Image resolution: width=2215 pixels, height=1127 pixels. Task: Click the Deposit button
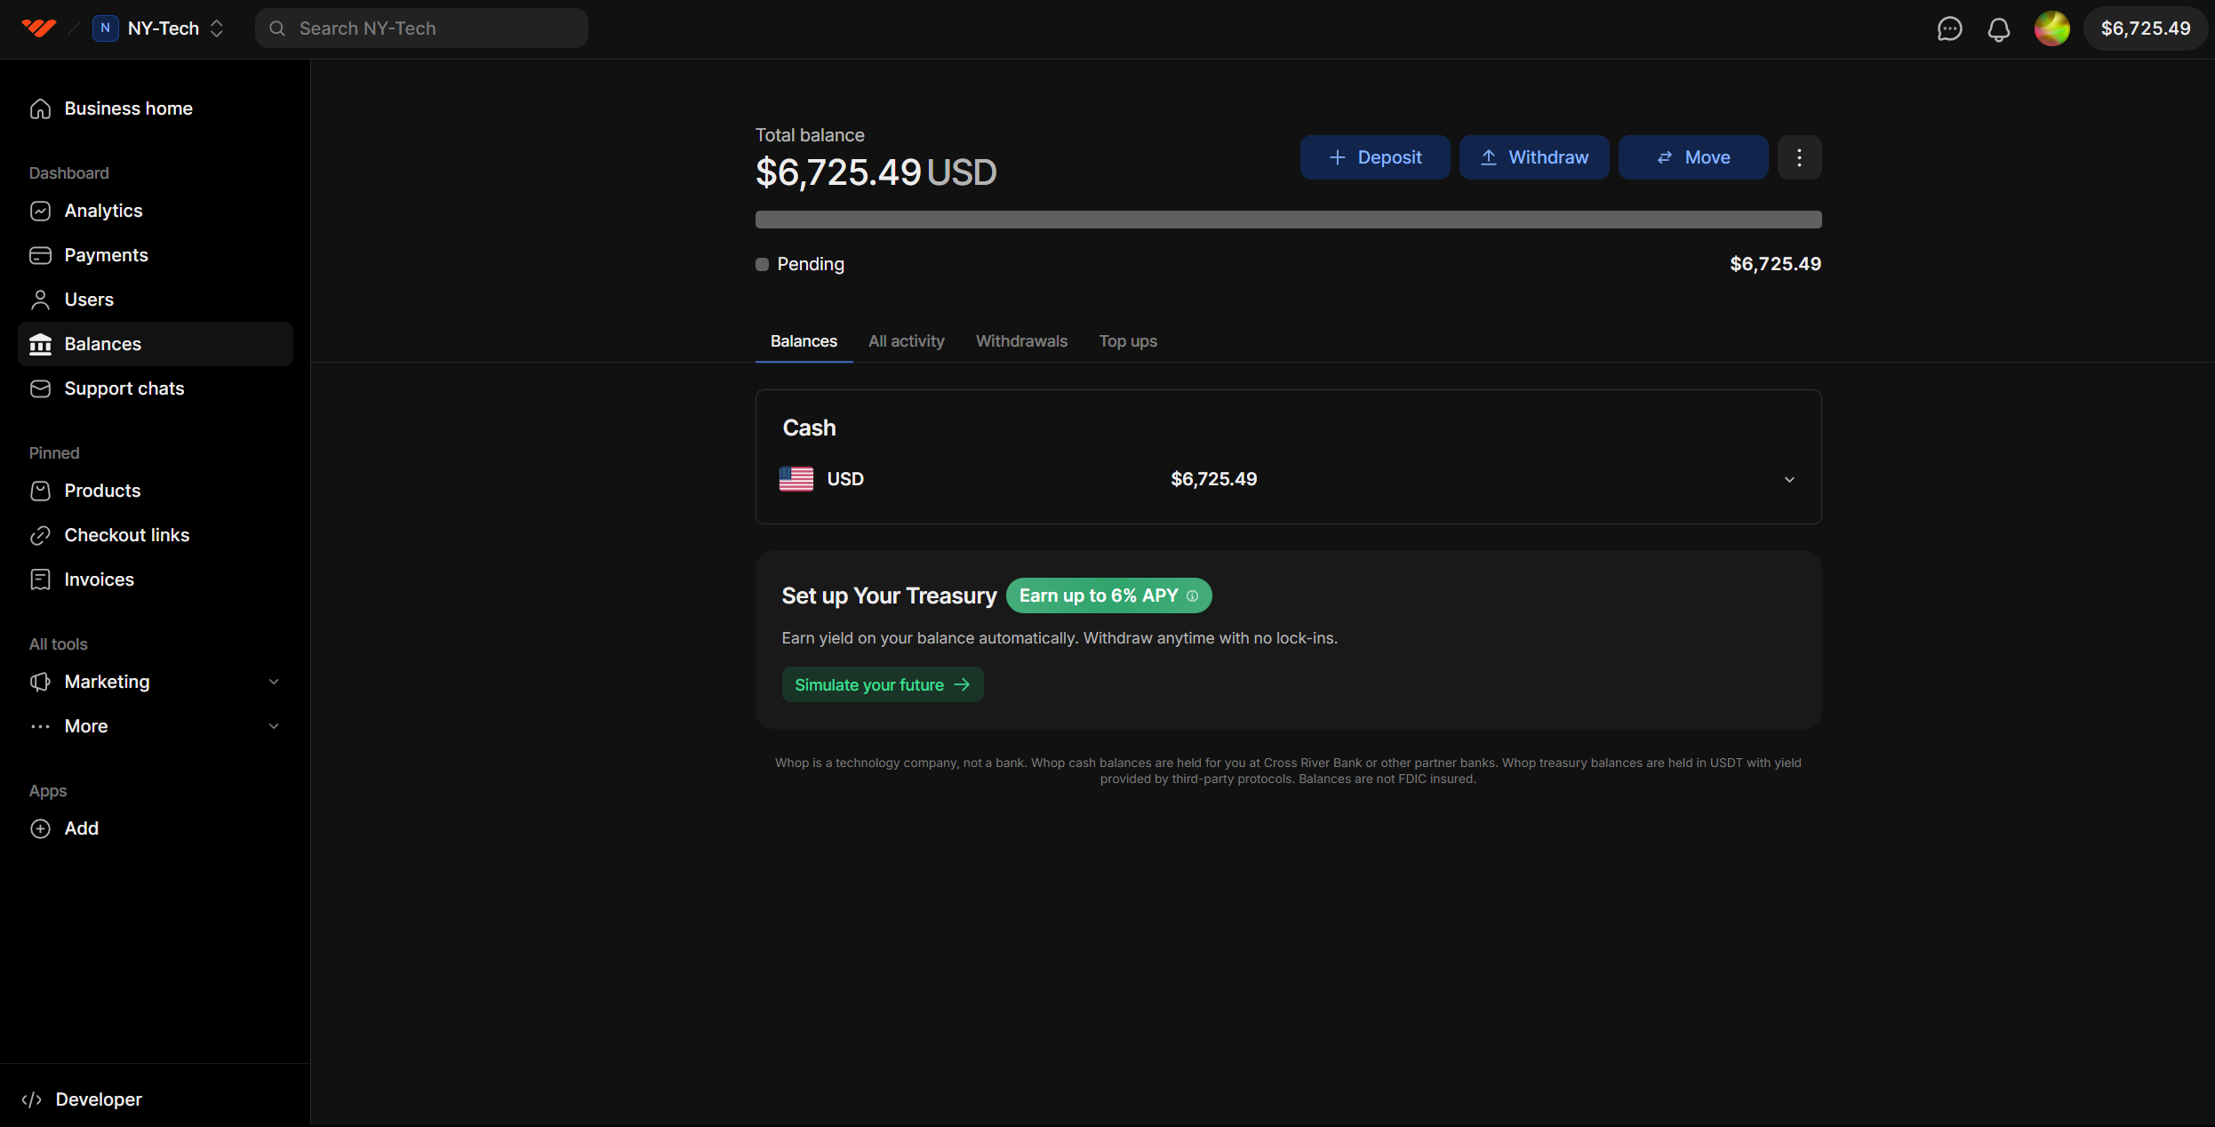tap(1374, 157)
